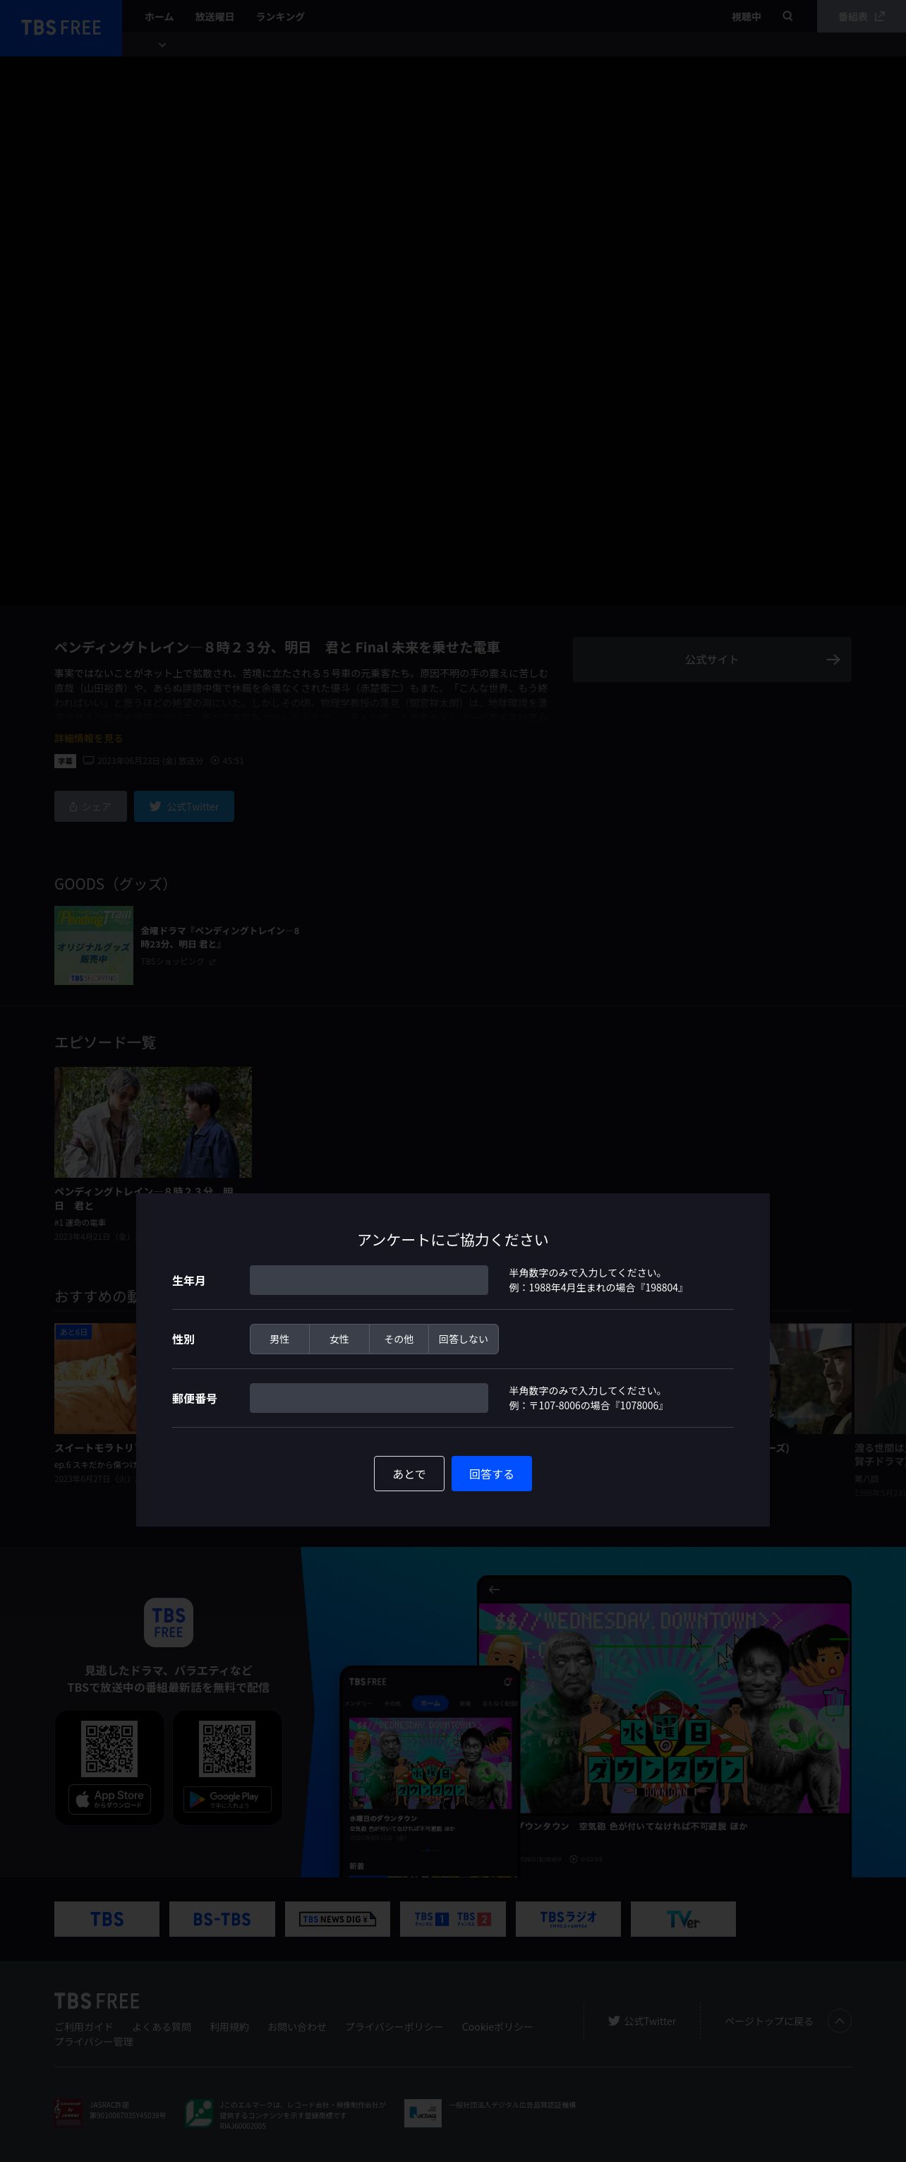Open the 公式Twitter blue button

tap(183, 806)
